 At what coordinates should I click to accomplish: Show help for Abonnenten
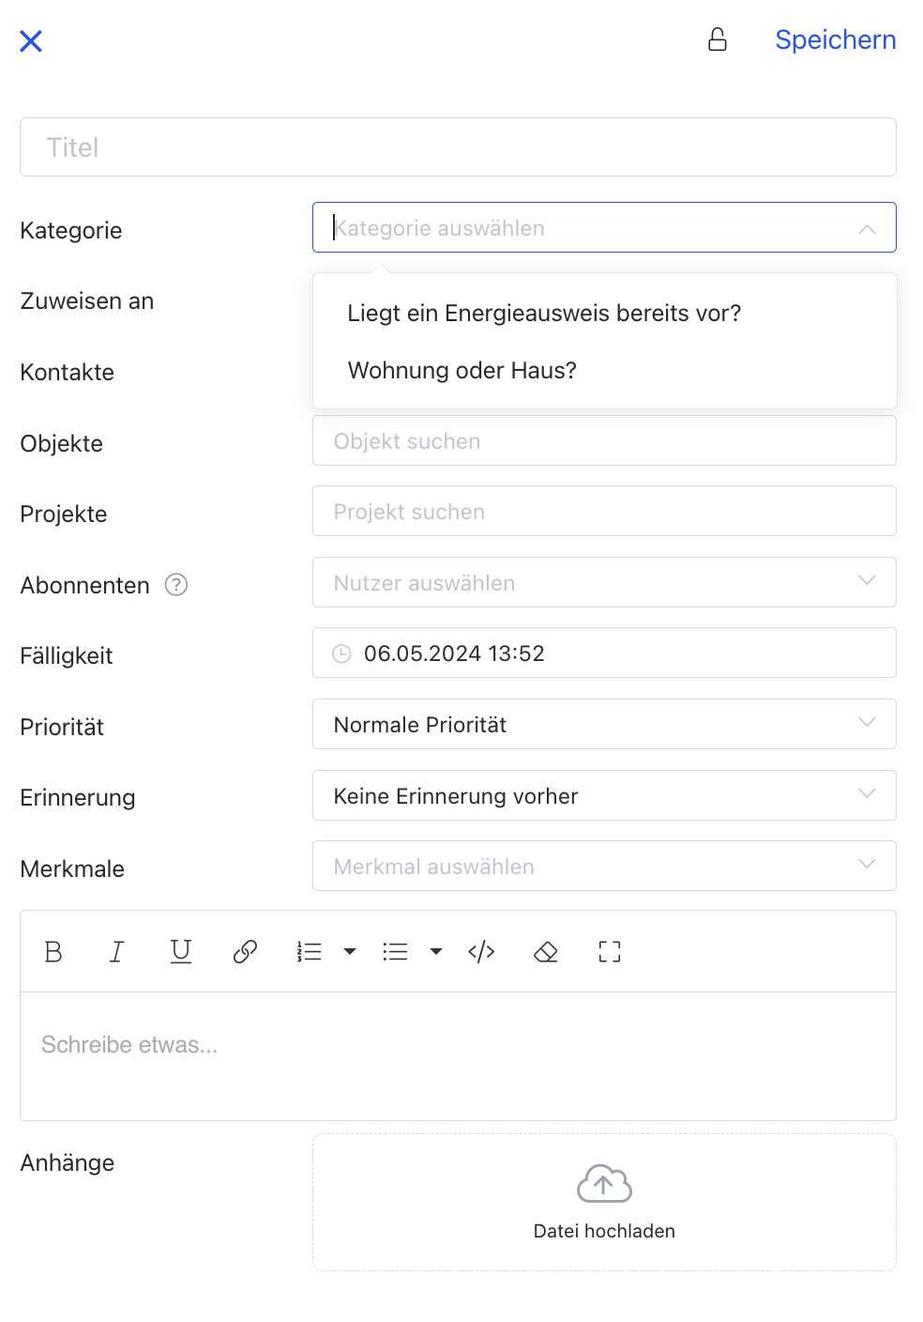pos(176,585)
